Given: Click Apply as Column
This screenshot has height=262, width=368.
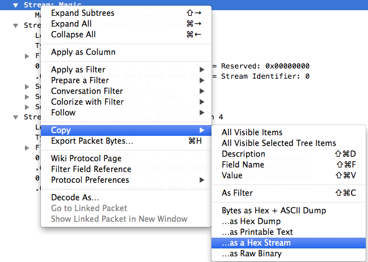Looking at the screenshot, I should click(126, 52).
